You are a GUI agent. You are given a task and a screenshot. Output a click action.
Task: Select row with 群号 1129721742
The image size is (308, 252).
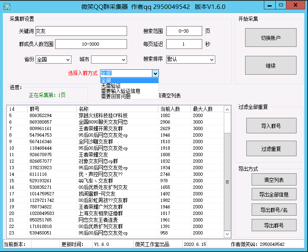point(115,200)
